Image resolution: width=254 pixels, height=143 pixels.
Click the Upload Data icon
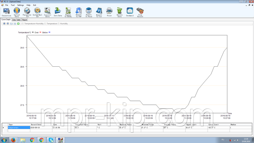[x=17, y=12]
